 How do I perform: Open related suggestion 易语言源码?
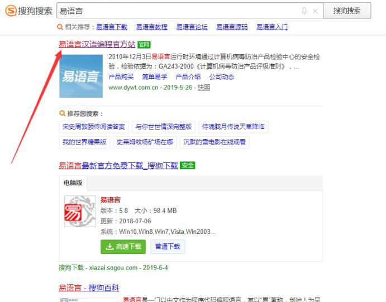tap(232, 27)
